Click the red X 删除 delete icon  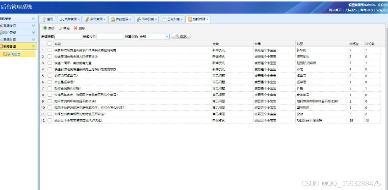[76, 28]
